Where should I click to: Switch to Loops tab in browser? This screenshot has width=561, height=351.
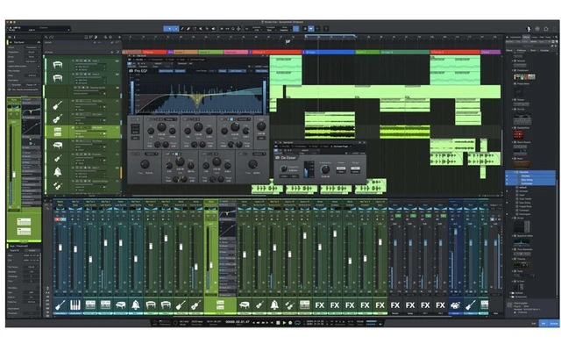tap(534, 37)
